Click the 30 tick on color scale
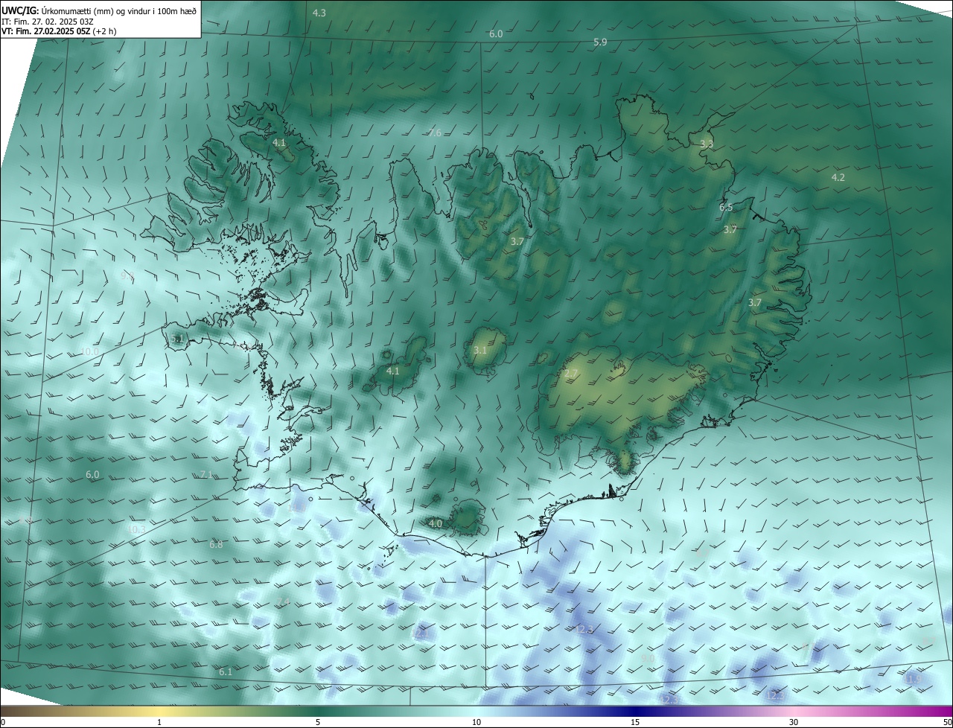The width and height of the screenshot is (953, 728). 794,722
